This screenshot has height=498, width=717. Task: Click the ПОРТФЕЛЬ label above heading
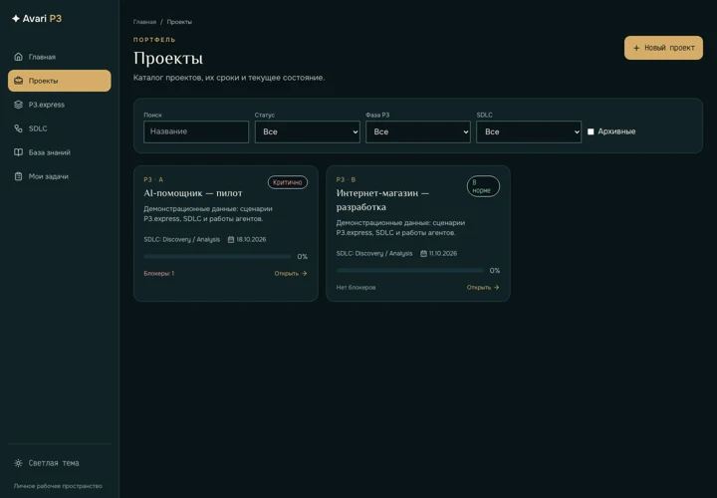[x=154, y=40]
